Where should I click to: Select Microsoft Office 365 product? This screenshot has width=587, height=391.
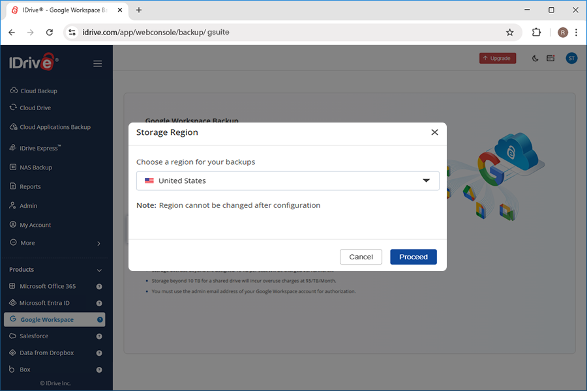pyautogui.click(x=48, y=286)
